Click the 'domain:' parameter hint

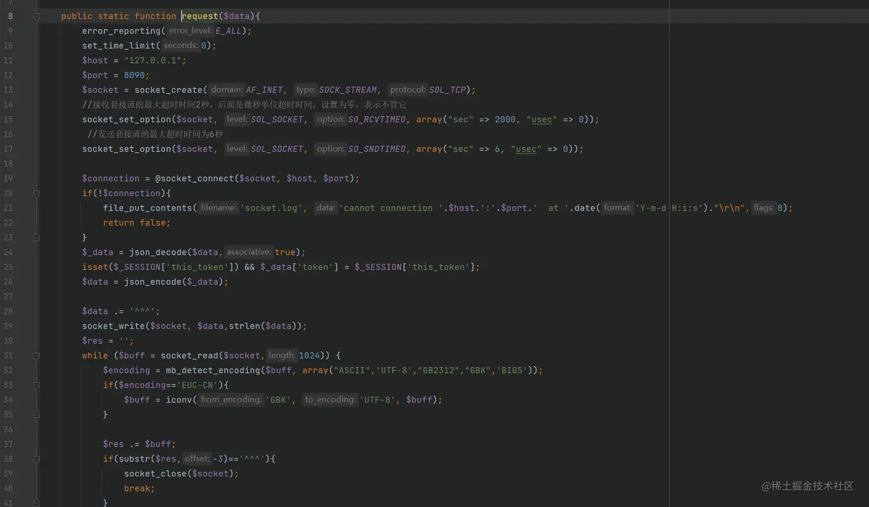(x=226, y=90)
